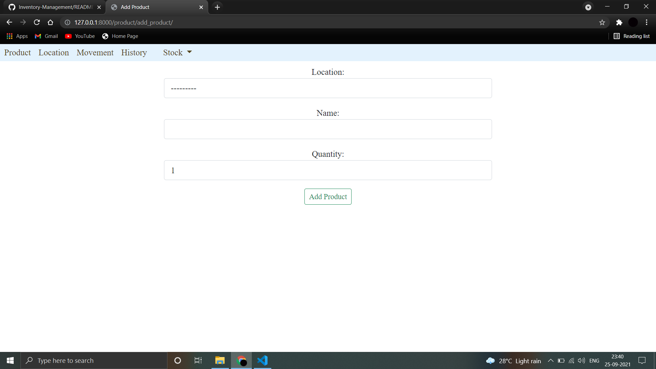Image resolution: width=656 pixels, height=369 pixels.
Task: Click the browser extensions puzzle icon
Action: click(x=619, y=22)
